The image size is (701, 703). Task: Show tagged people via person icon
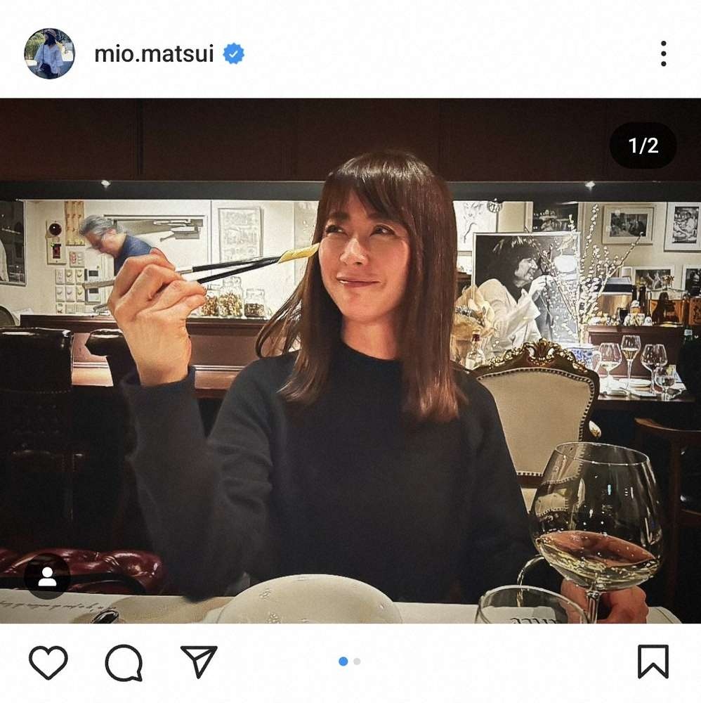(47, 576)
